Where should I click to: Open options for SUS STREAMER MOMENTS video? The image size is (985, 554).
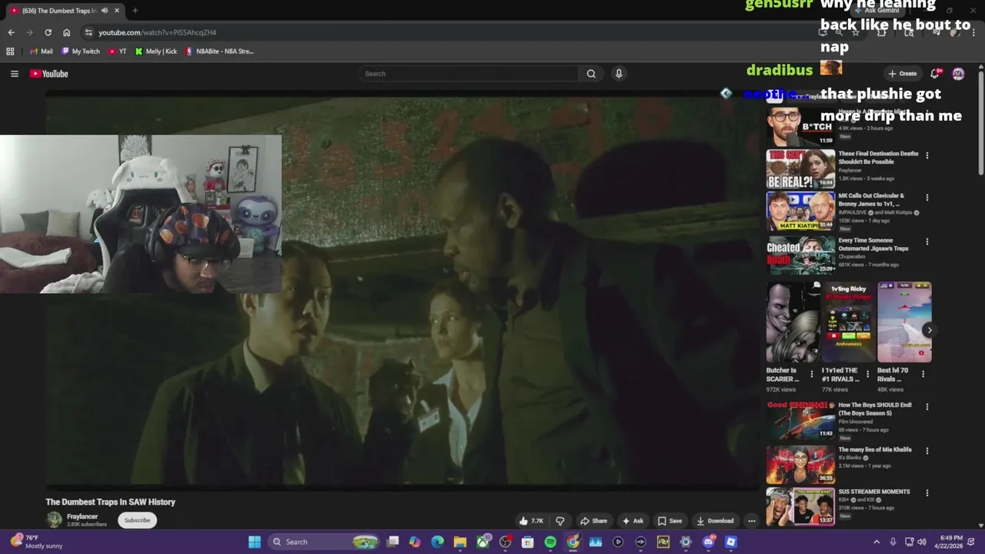click(x=927, y=493)
